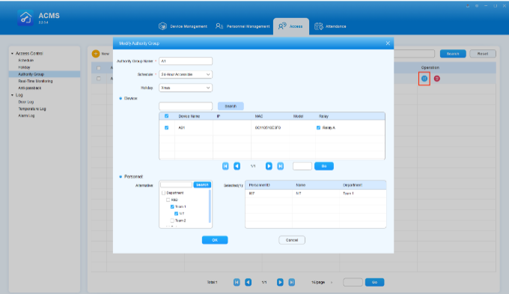Uncheck the A01 device checkbox
Image resolution: width=509 pixels, height=294 pixels.
(166, 128)
